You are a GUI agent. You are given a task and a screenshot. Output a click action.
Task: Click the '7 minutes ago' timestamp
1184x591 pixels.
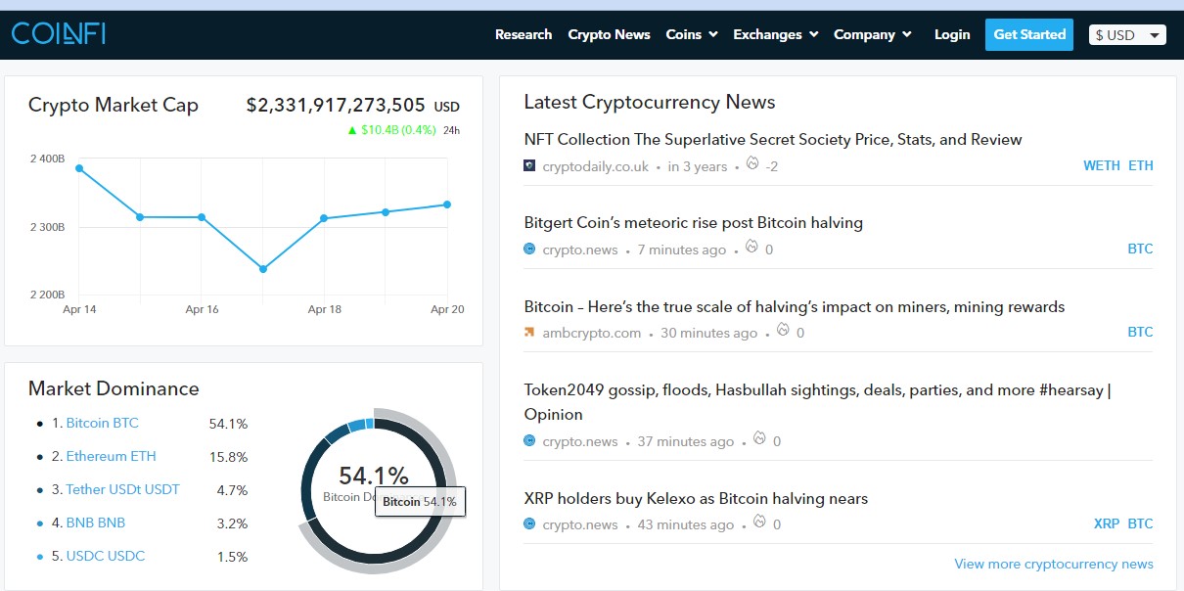682,250
